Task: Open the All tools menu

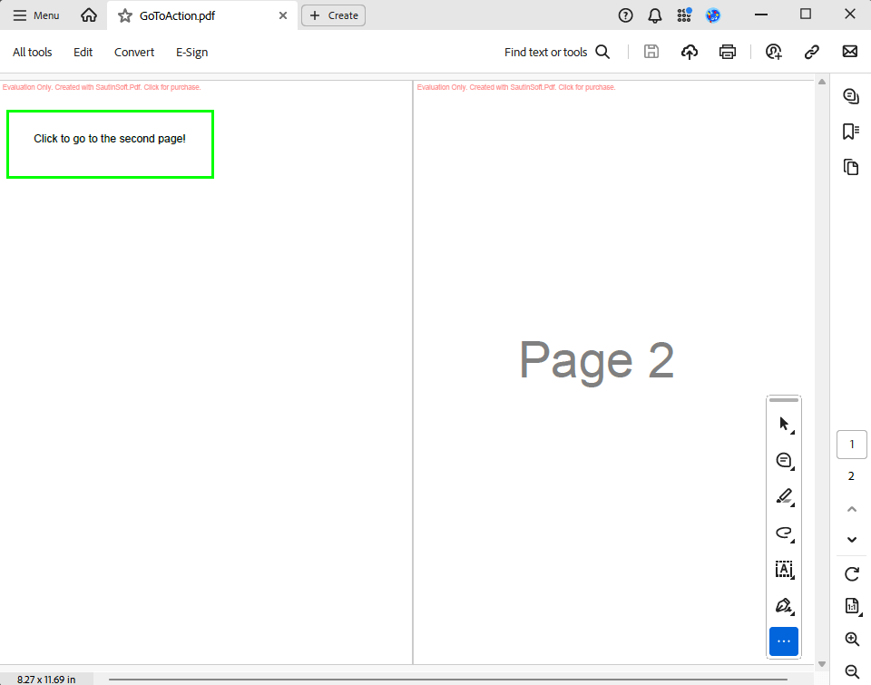Action: [x=33, y=52]
